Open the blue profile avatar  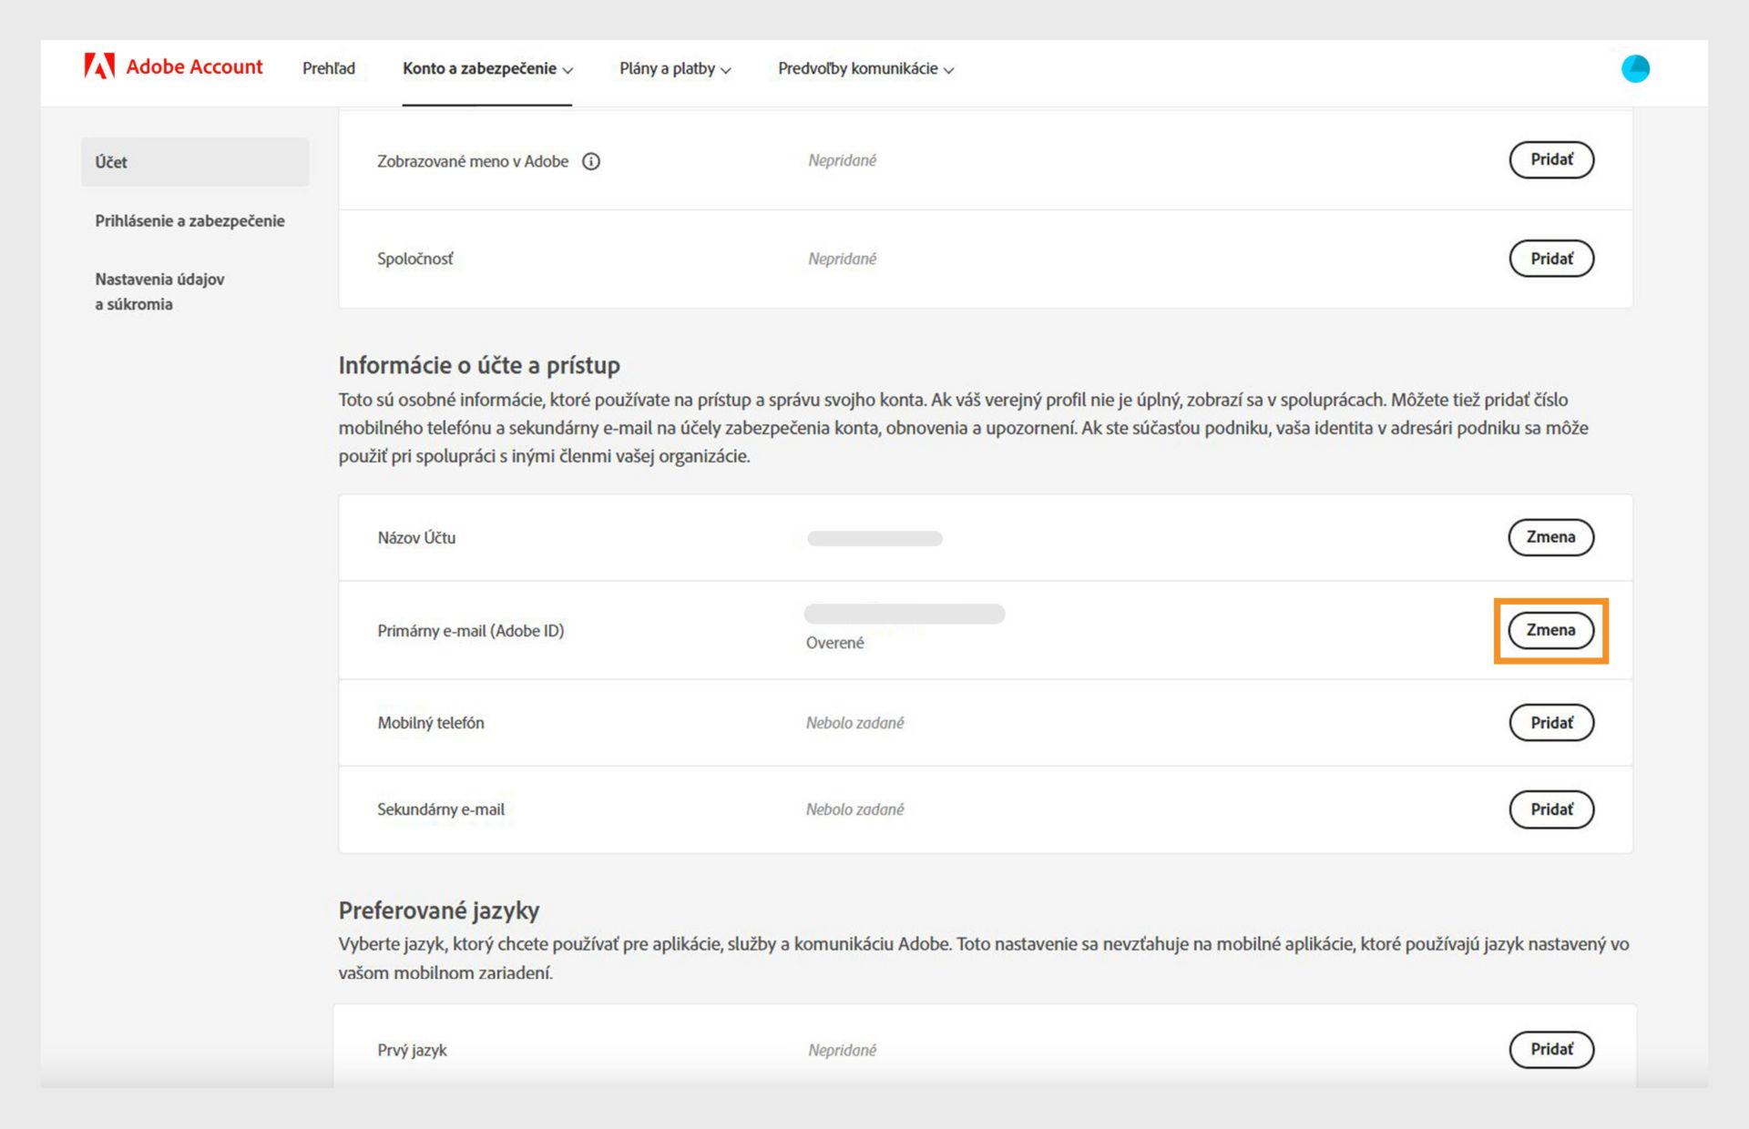pos(1635,68)
